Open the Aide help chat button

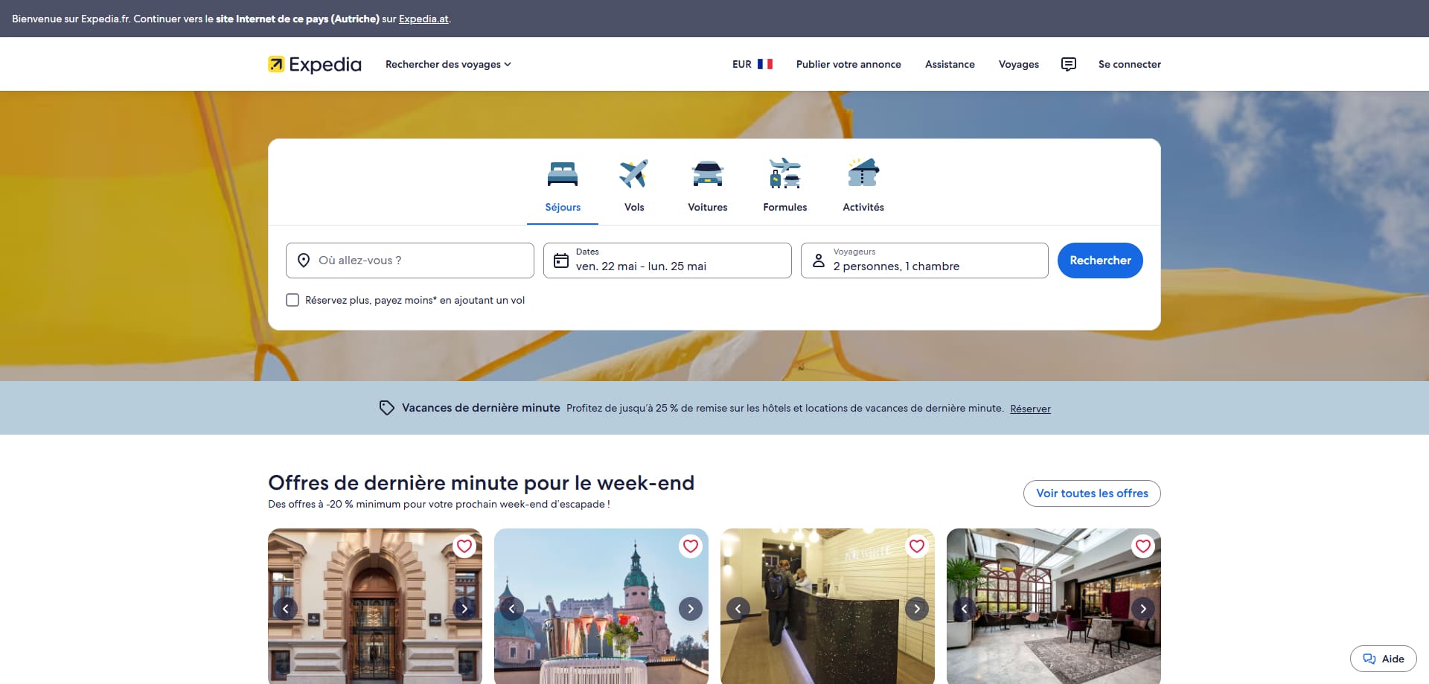1384,659
